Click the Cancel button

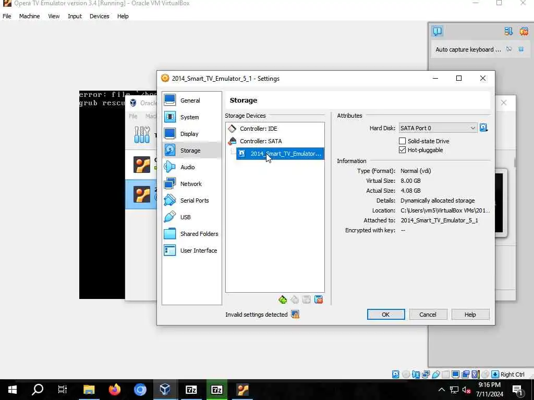tap(428, 315)
